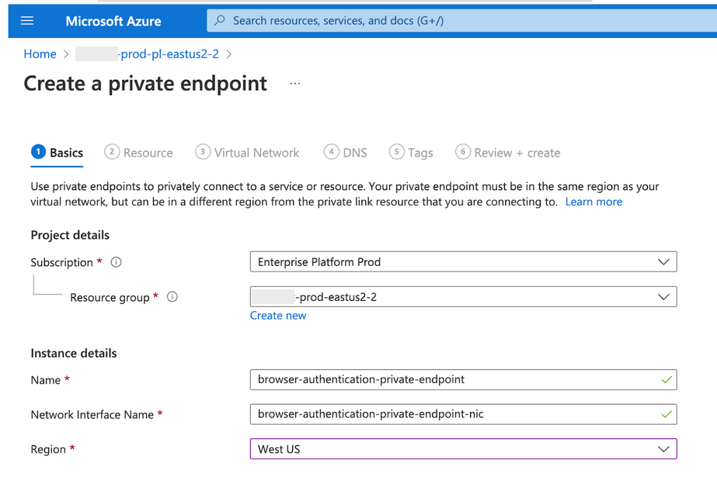Navigate to Home breadcrumb
717x501 pixels.
pyautogui.click(x=40, y=54)
